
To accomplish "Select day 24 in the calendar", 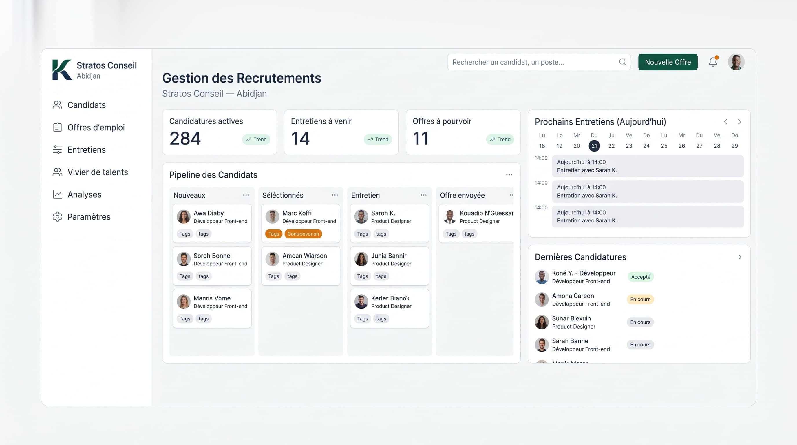I will tap(646, 146).
